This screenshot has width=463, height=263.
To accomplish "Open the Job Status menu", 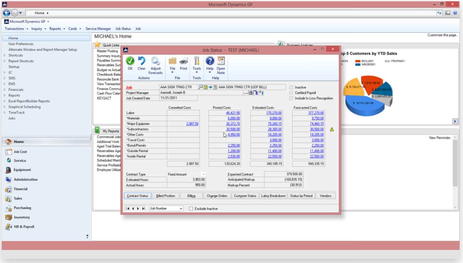I will tap(123, 29).
